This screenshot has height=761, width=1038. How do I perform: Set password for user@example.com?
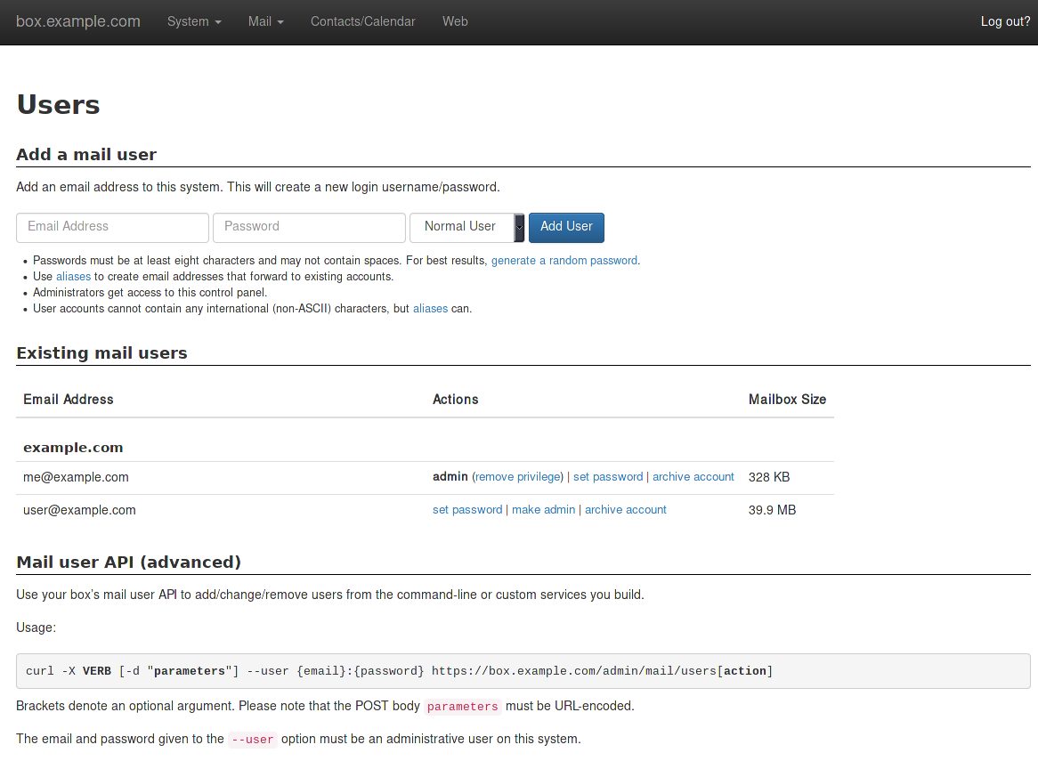point(466,509)
